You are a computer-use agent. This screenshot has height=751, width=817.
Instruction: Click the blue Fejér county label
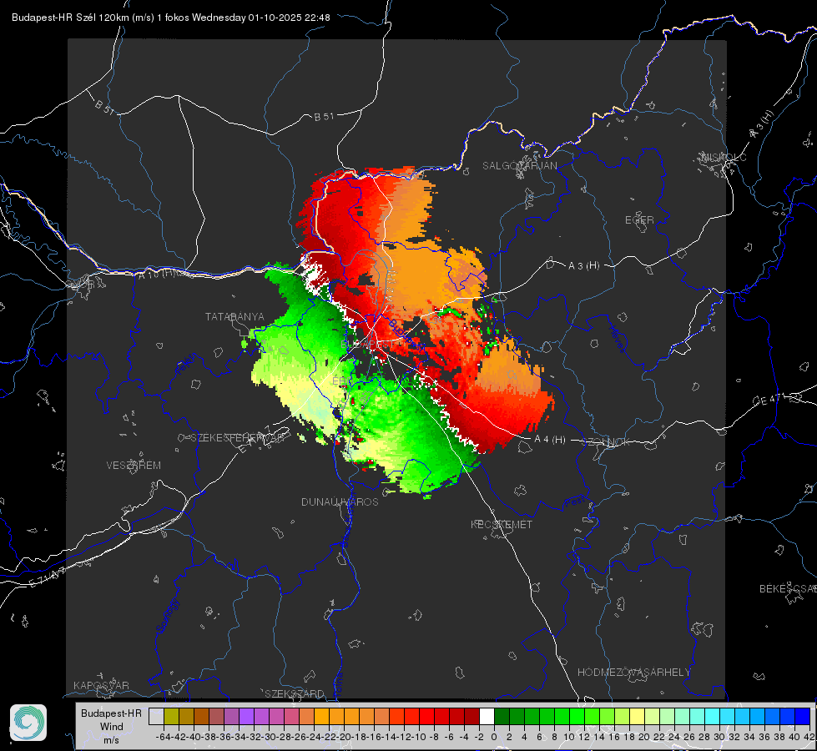click(x=187, y=365)
